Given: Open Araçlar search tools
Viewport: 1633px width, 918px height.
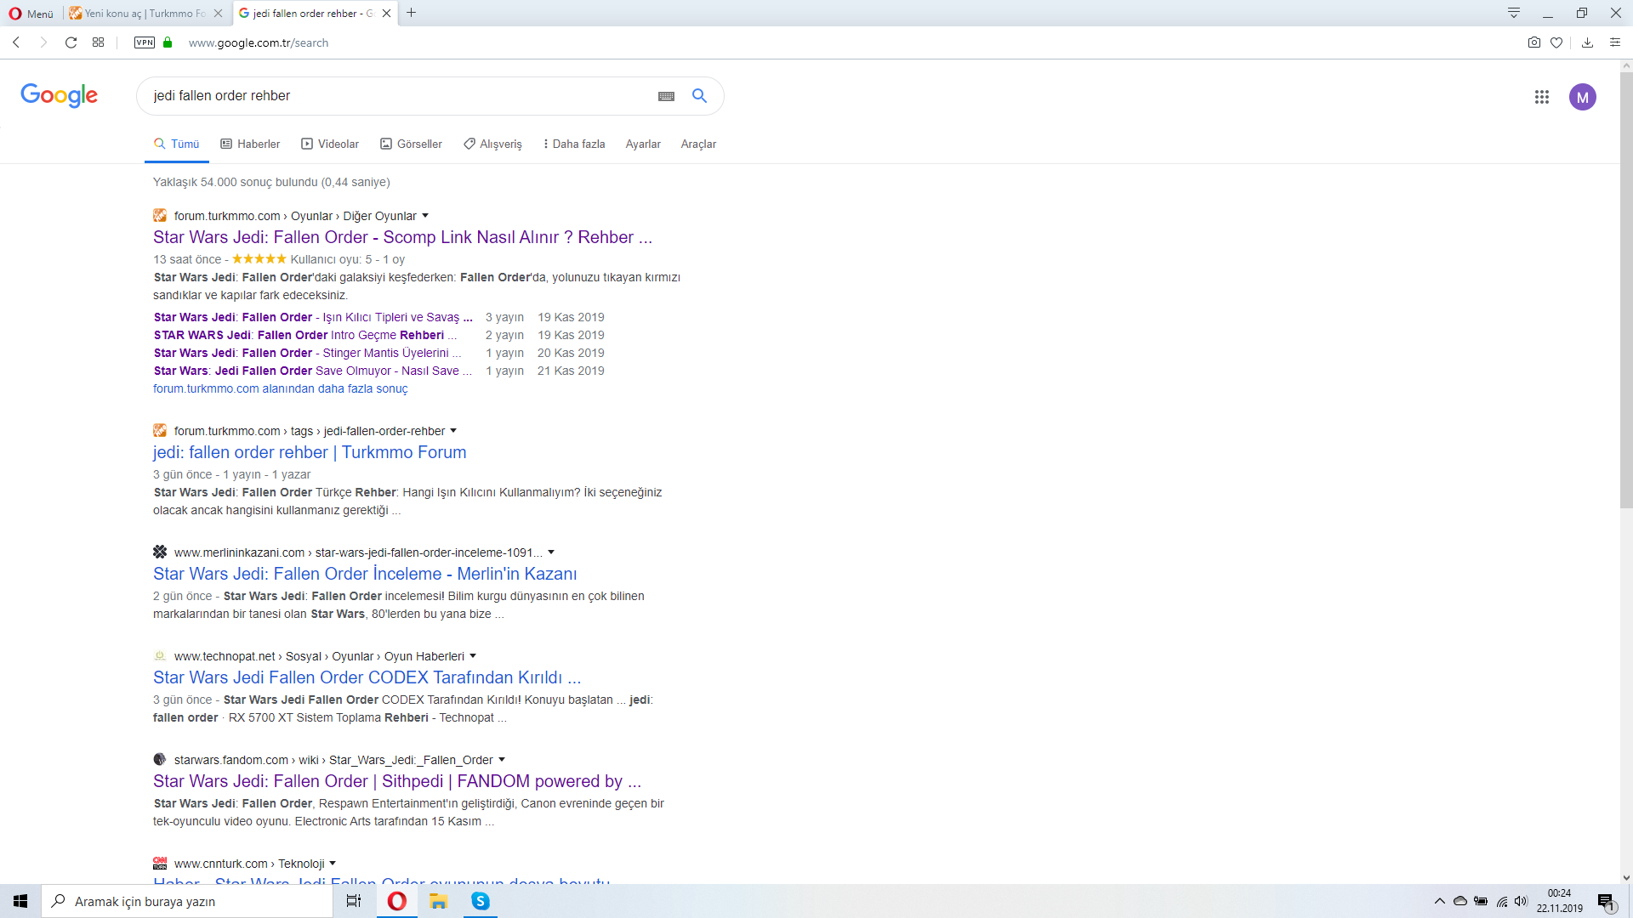Looking at the screenshot, I should [698, 144].
